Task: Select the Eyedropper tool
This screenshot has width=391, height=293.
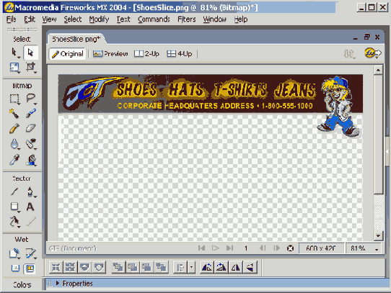Action: [x=14, y=160]
